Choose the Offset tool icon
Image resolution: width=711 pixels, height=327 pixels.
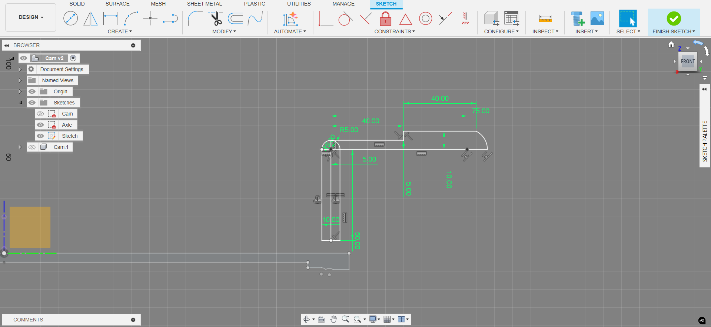click(x=235, y=18)
